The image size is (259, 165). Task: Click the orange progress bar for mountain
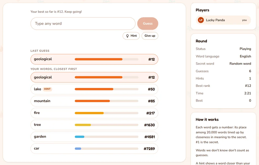tap(92, 101)
